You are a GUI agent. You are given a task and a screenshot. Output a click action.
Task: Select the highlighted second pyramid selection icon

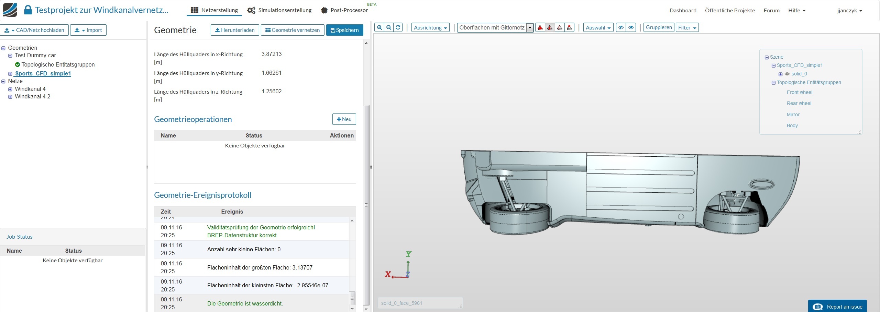(550, 27)
